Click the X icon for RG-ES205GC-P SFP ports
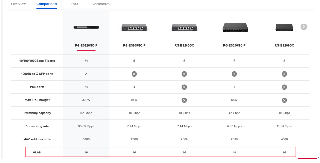Image resolution: width=320 pixels, height=163 pixels. click(134, 74)
